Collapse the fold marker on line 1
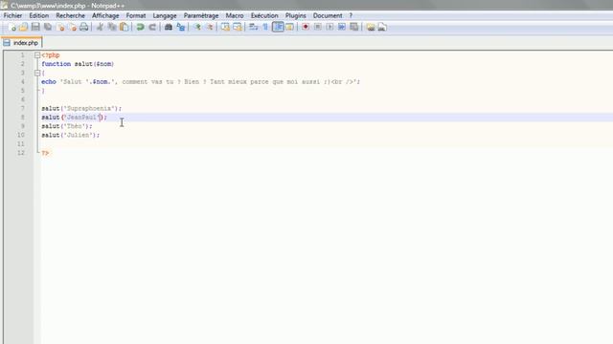The image size is (613, 344). point(37,55)
